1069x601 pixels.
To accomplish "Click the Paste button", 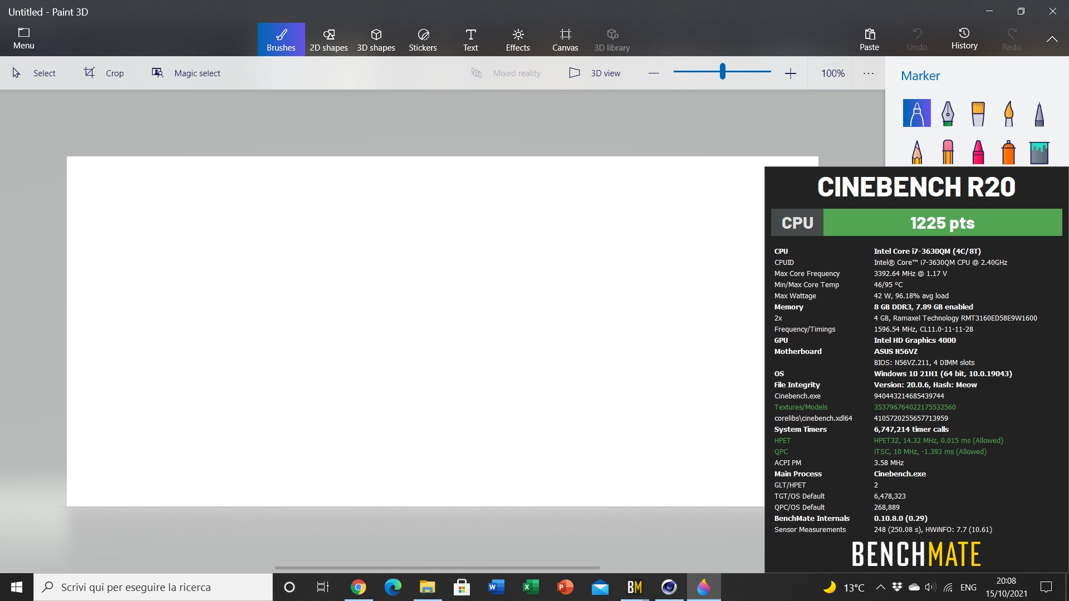I will [869, 40].
